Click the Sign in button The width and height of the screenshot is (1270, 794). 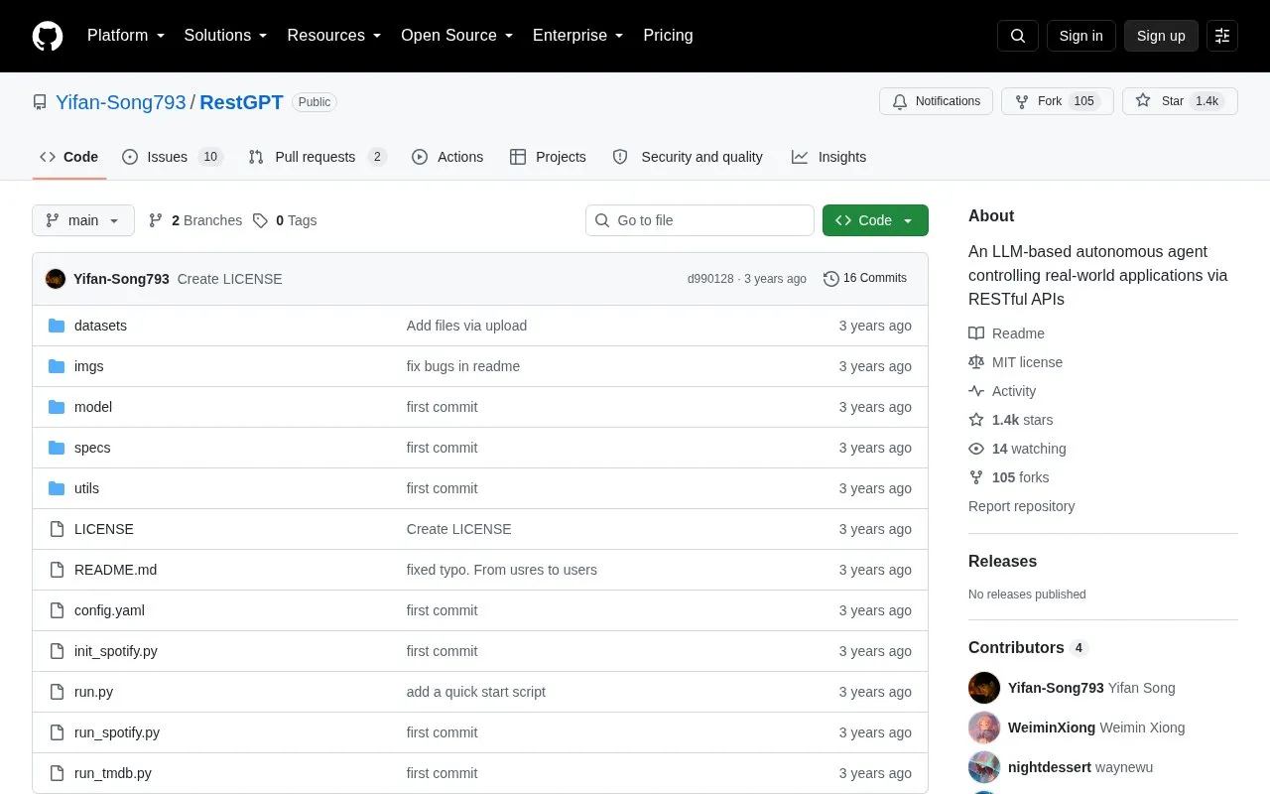tap(1080, 36)
